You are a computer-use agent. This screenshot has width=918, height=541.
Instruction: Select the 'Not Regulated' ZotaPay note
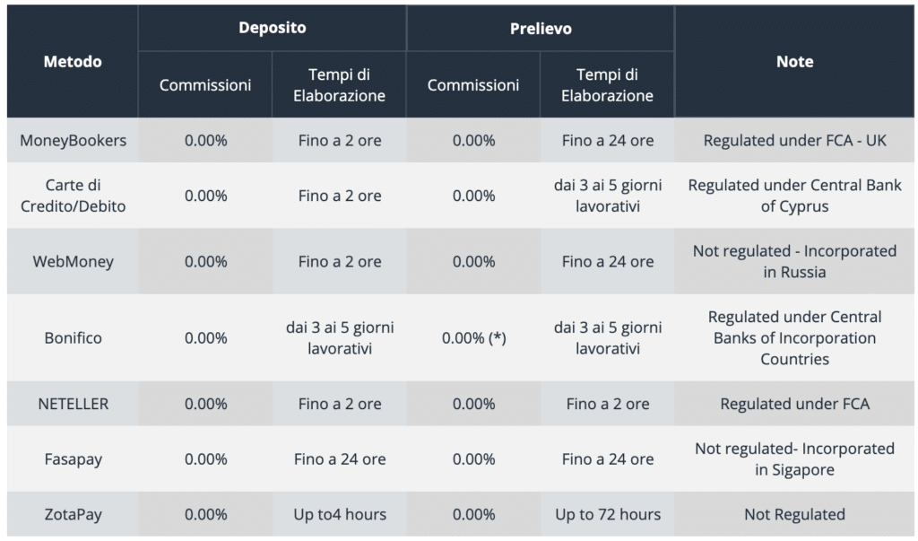[x=794, y=514]
